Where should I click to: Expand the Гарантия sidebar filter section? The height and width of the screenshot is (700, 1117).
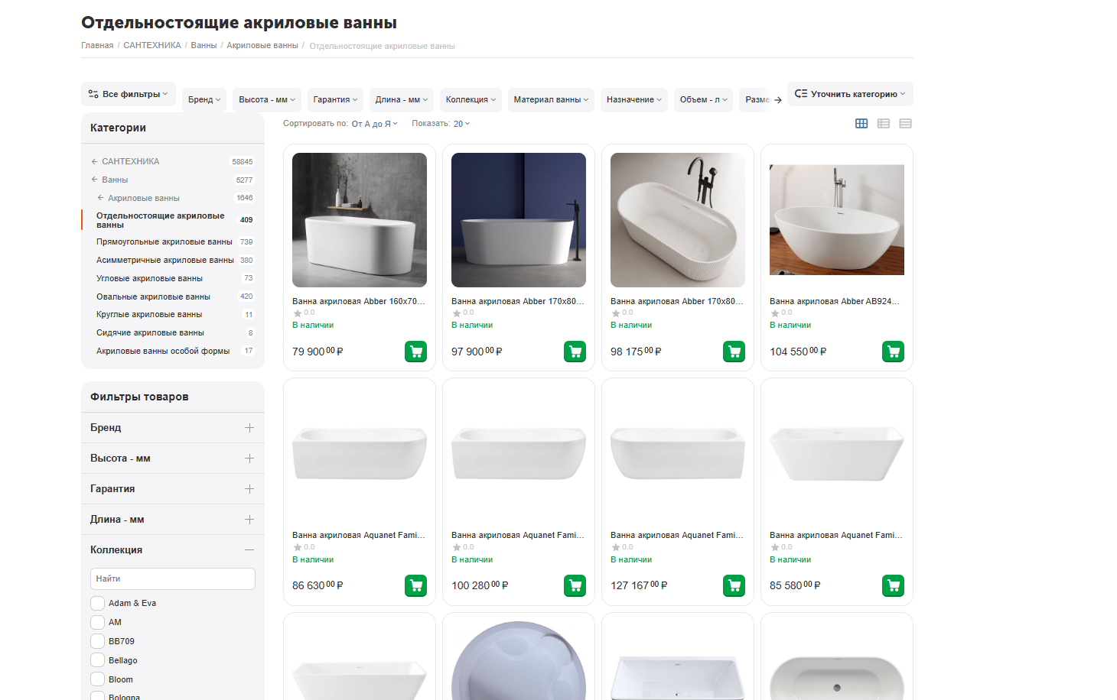pos(173,489)
